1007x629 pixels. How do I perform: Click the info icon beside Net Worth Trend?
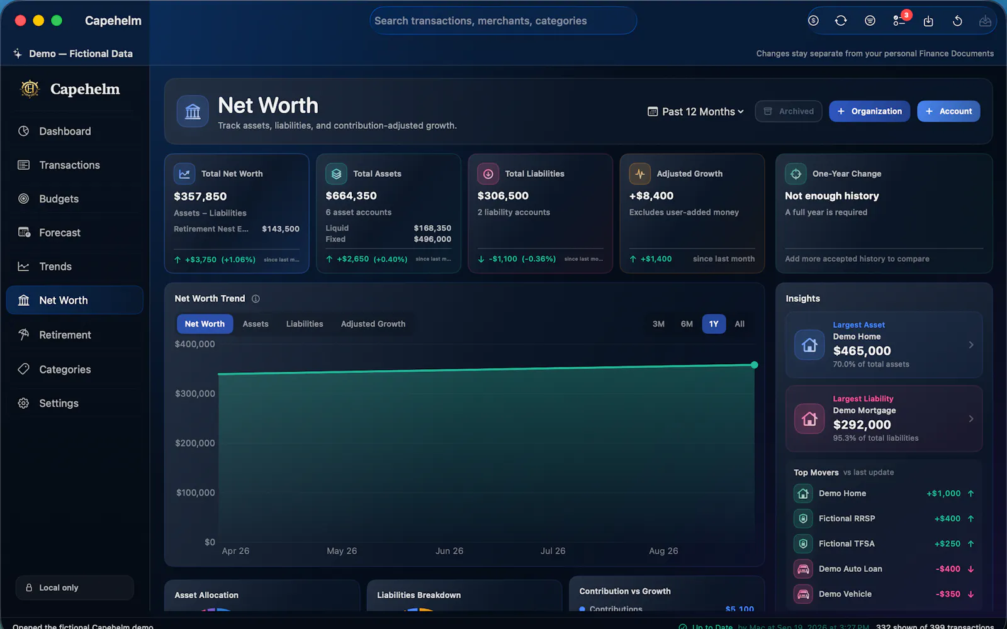click(x=256, y=299)
